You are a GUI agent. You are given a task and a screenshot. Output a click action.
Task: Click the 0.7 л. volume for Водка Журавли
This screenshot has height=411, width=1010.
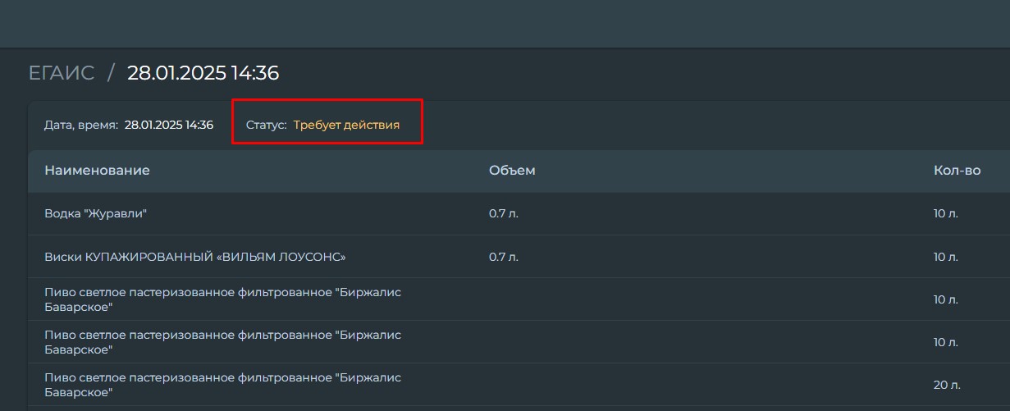tap(504, 214)
